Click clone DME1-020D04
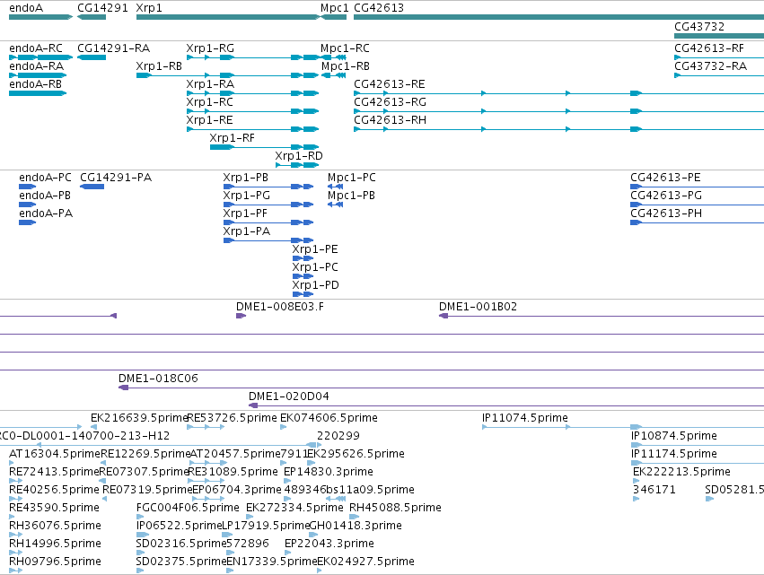The image size is (764, 575). pyautogui.click(x=506, y=405)
